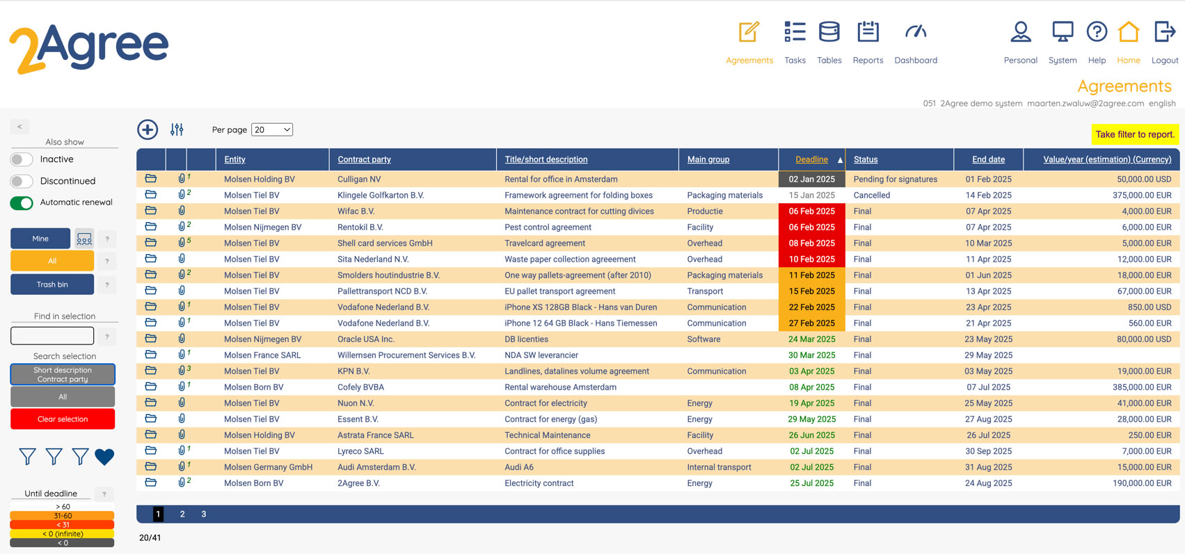Image resolution: width=1185 pixels, height=554 pixels.
Task: Sort by Contract party column header
Action: pyautogui.click(x=364, y=159)
